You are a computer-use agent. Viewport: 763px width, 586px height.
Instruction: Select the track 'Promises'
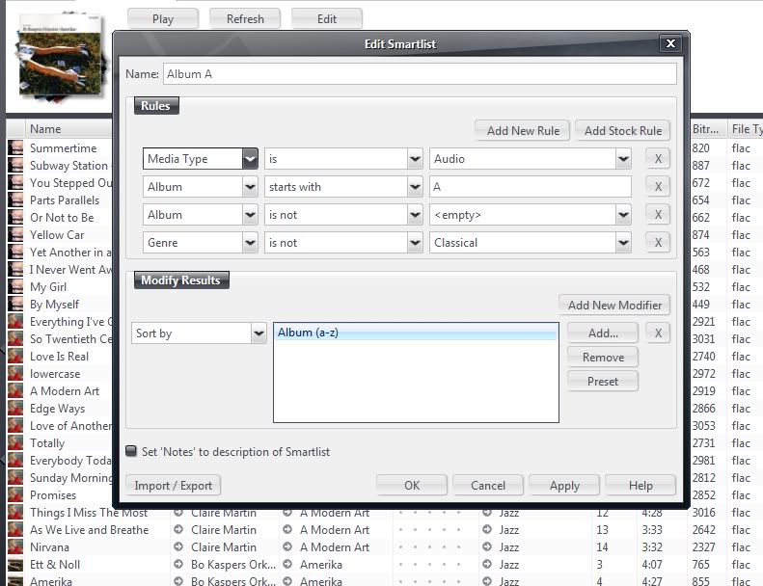(53, 495)
